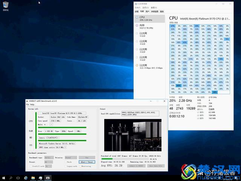Open File Explorer from the taskbar
This screenshot has width=241, height=181.
(x=34, y=178)
